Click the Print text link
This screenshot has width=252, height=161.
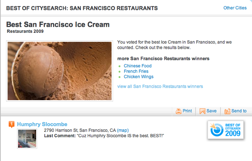point(187,111)
